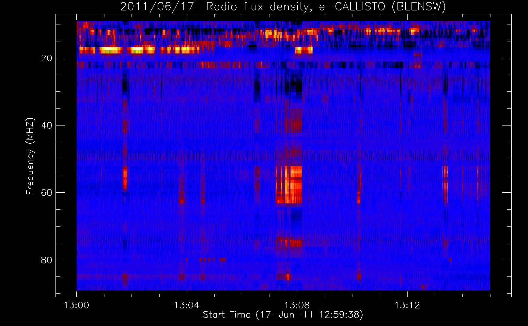Click the '13:04' time tick label
528x326 pixels.
coord(187,305)
